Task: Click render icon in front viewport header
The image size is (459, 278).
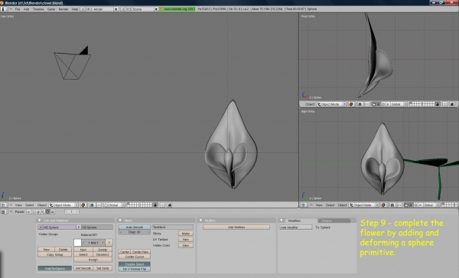Action: (x=451, y=104)
